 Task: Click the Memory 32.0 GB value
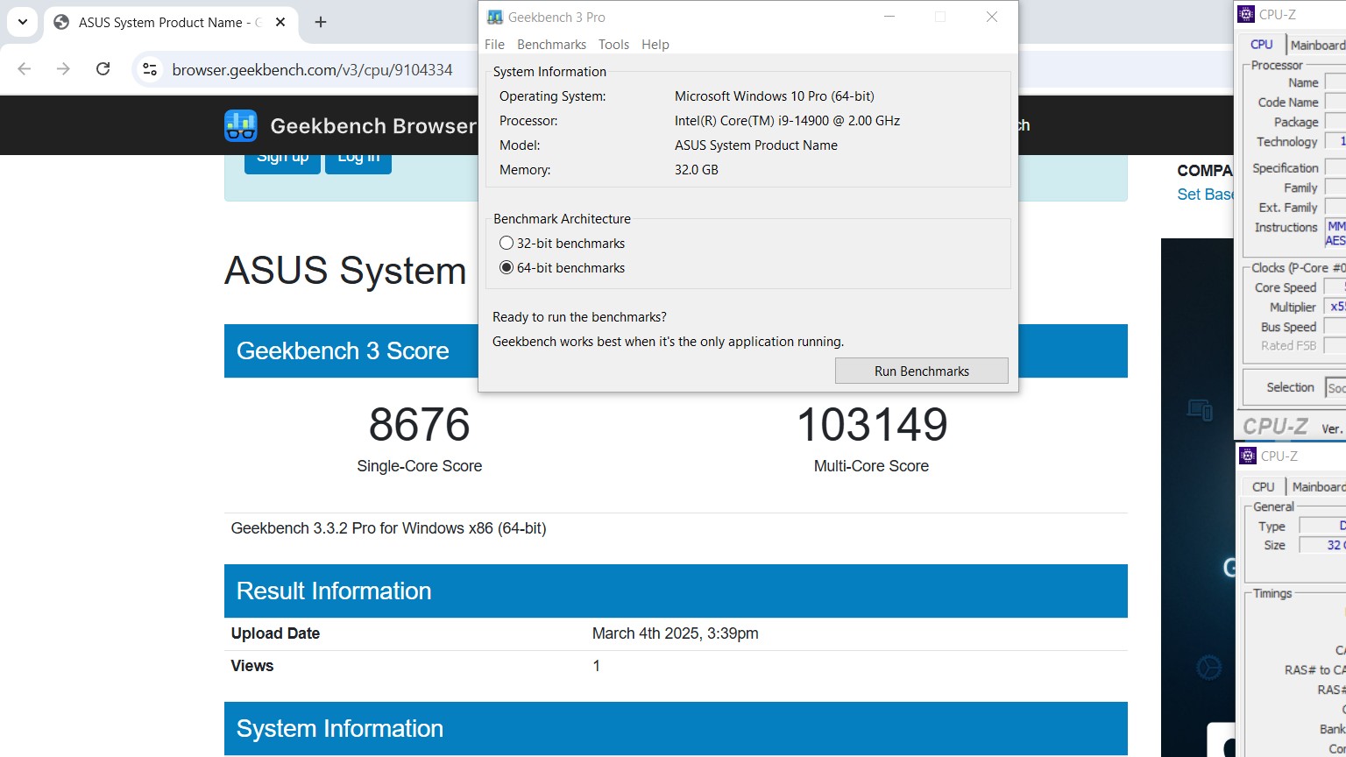point(697,170)
